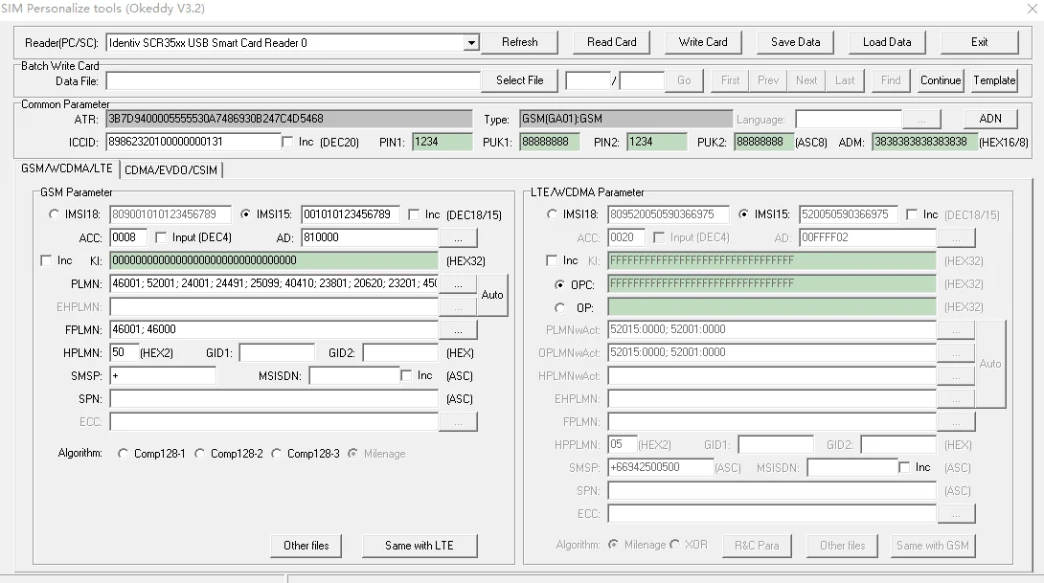Image resolution: width=1044 pixels, height=583 pixels.
Task: Select the GSM/WCDMA/LTE tab
Action: (x=67, y=168)
